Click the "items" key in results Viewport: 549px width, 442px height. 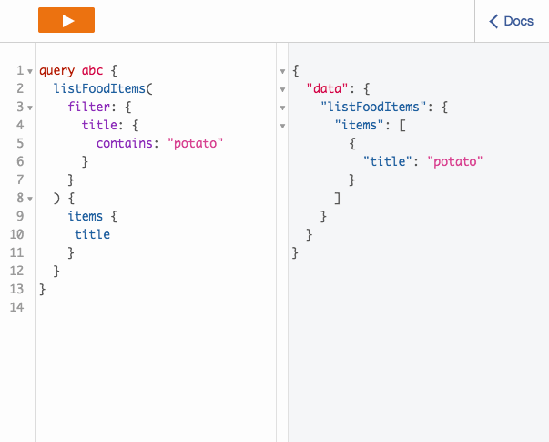360,125
